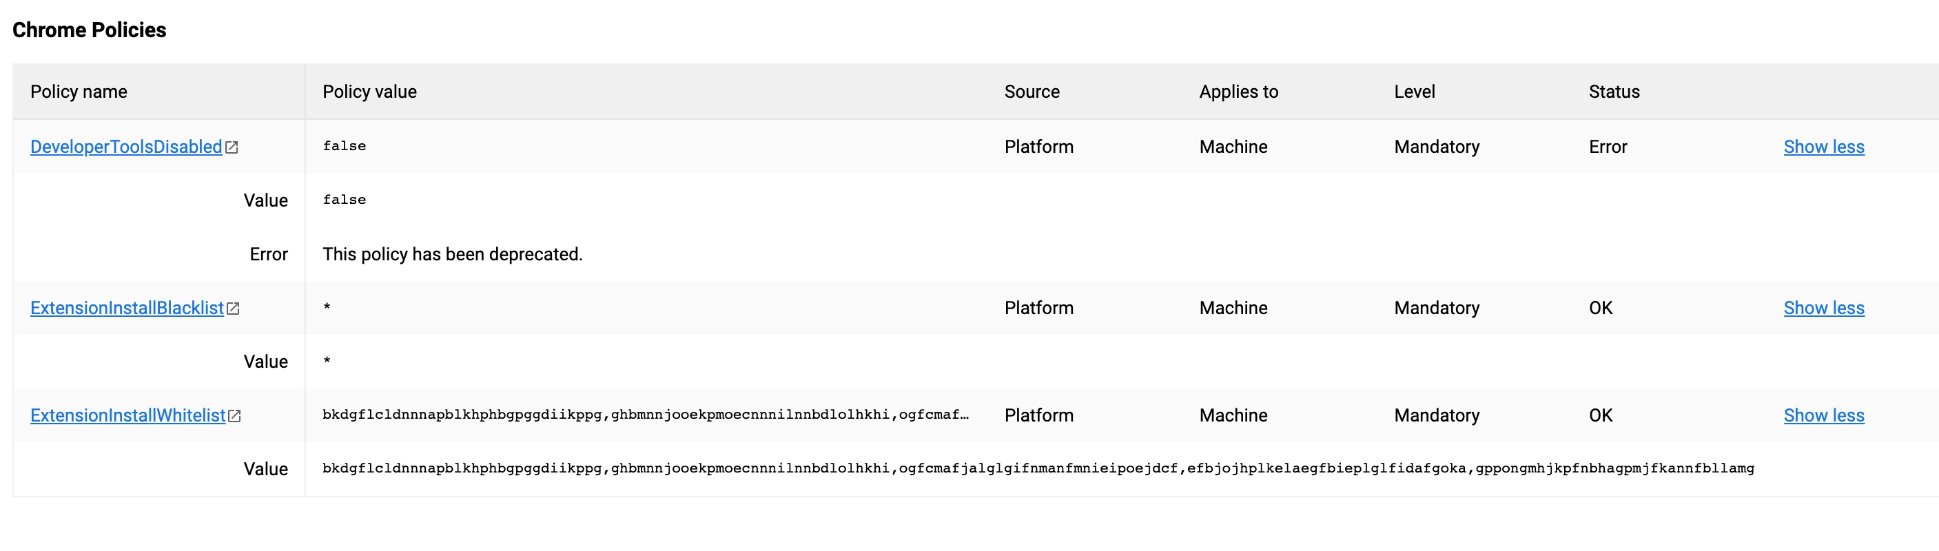The image size is (1939, 551).
Task: Open the ExtensionInstallBlacklist policy link
Action: click(x=127, y=308)
